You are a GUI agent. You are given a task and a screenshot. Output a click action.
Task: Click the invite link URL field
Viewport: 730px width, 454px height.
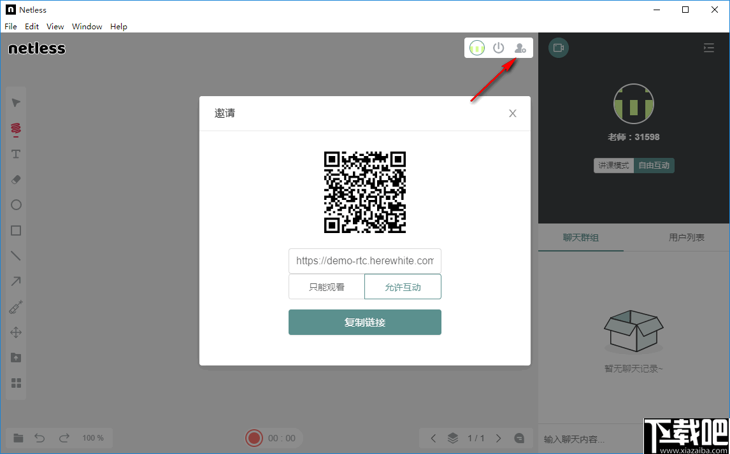point(364,261)
